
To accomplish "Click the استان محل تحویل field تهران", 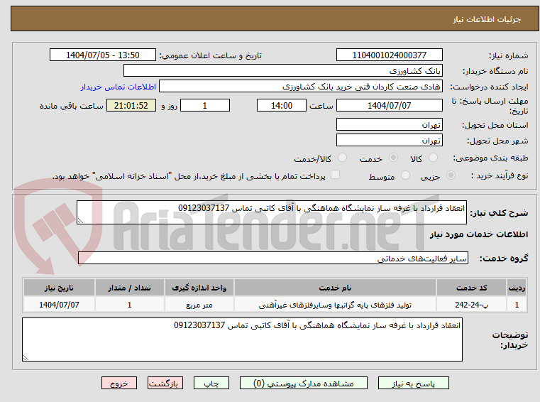I will pyautogui.click(x=389, y=125).
